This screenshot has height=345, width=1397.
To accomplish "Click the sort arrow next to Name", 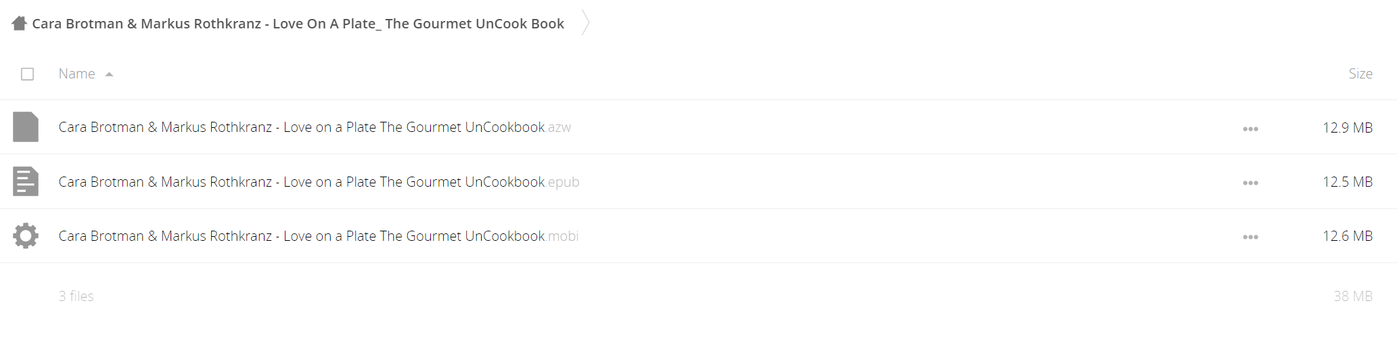I will point(109,74).
